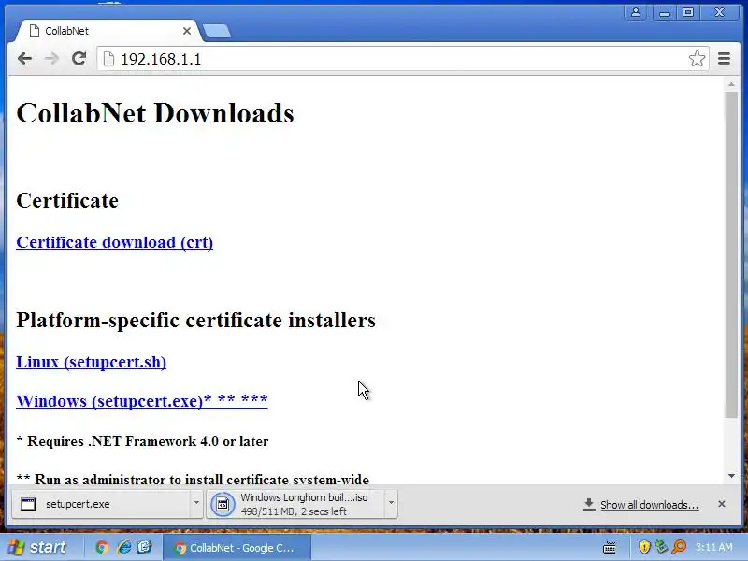This screenshot has width=748, height=561.
Task: Reload the current page
Action: click(x=79, y=58)
